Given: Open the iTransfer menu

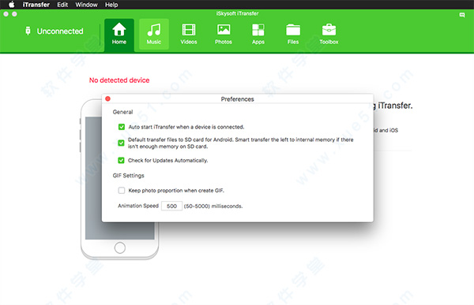Looking at the screenshot, I should (x=36, y=5).
